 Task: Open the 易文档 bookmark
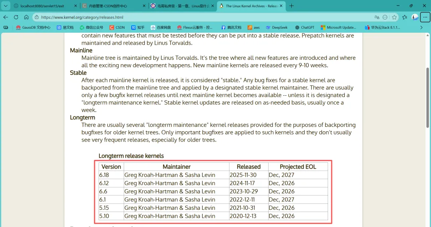(65, 28)
